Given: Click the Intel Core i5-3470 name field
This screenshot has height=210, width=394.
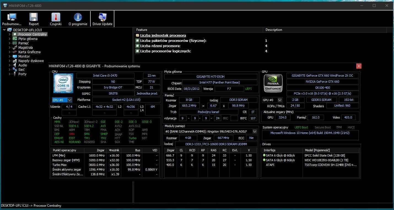Looking at the screenshot, I should tap(105, 76).
